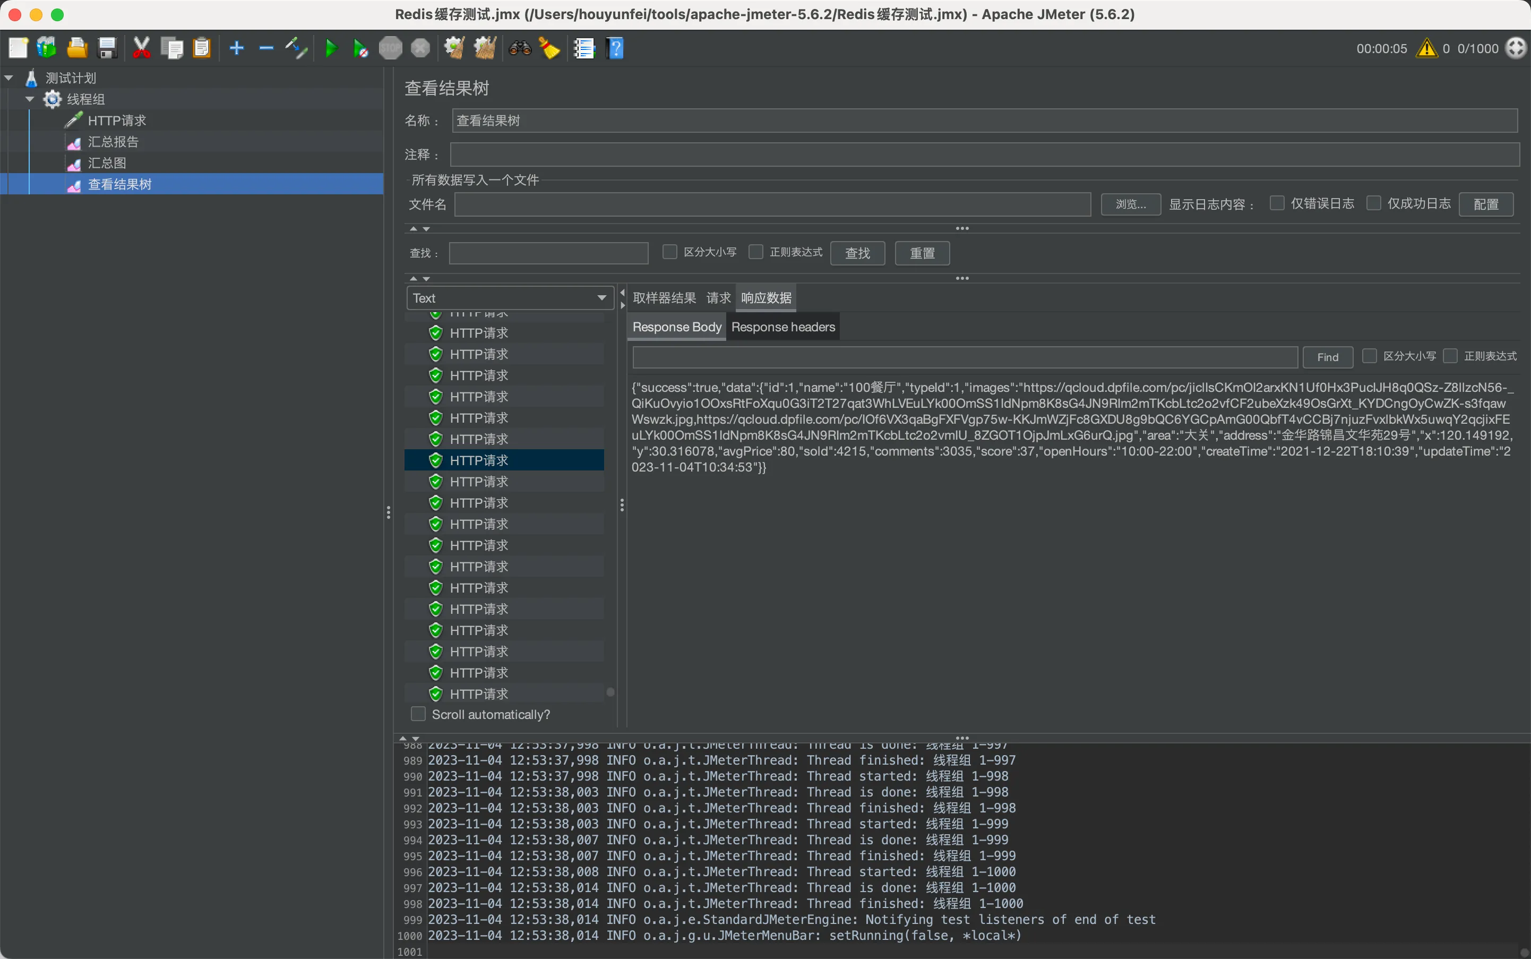Click the Clear broom icon
Image resolution: width=1531 pixels, height=959 pixels.
coord(454,48)
